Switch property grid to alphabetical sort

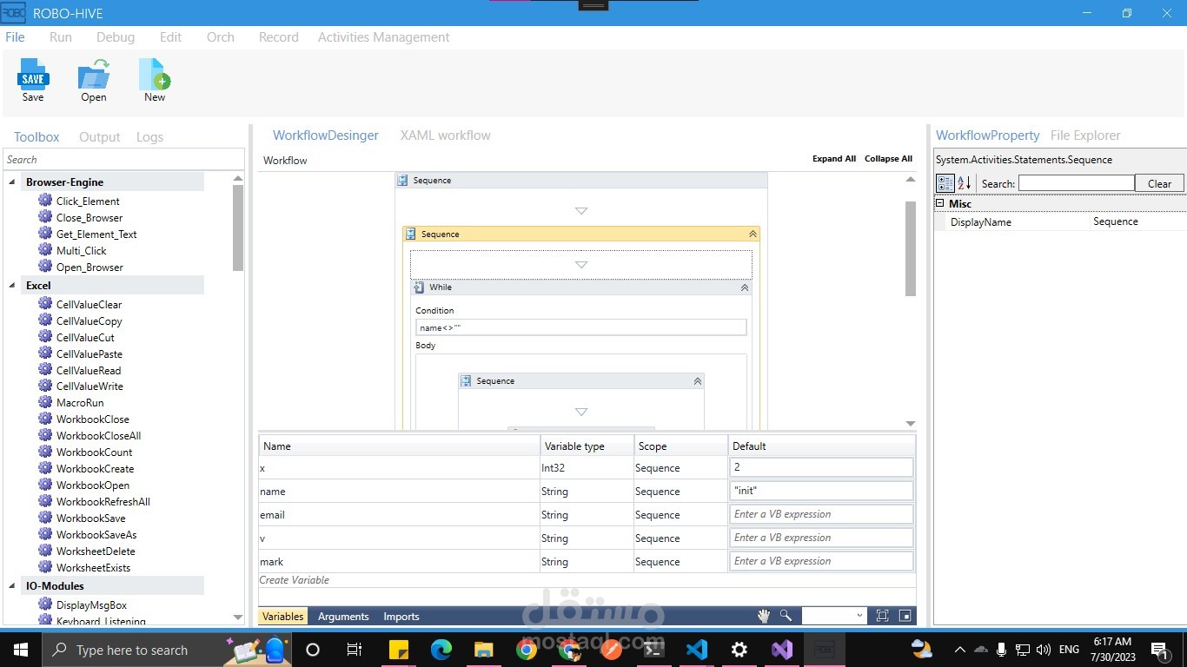(x=965, y=183)
